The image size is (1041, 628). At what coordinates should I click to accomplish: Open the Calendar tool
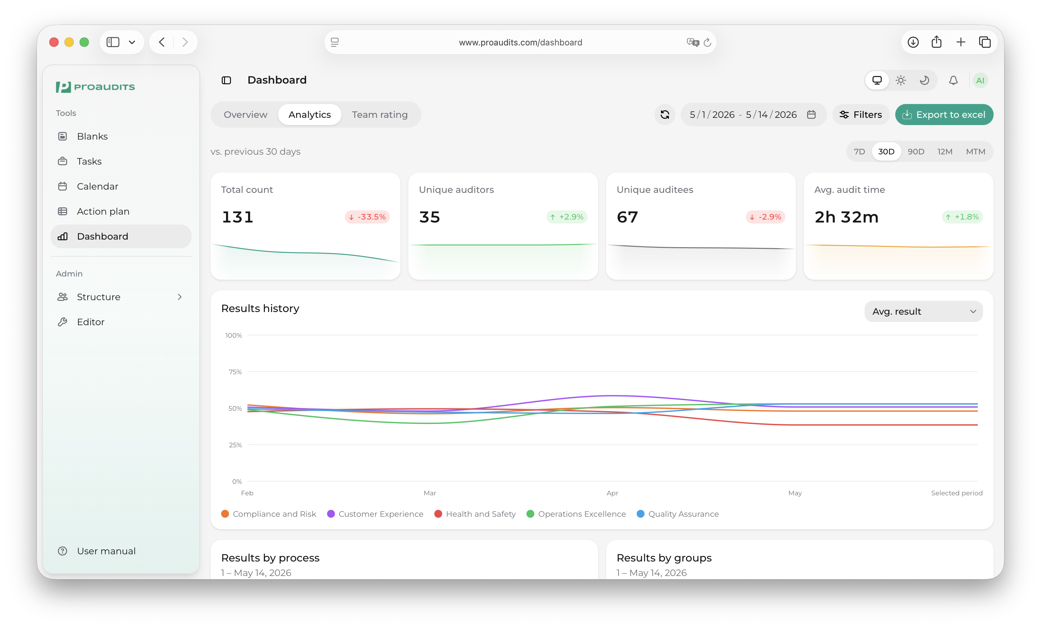point(121,186)
